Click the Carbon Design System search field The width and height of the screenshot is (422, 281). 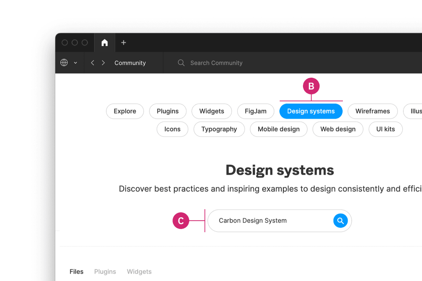271,221
